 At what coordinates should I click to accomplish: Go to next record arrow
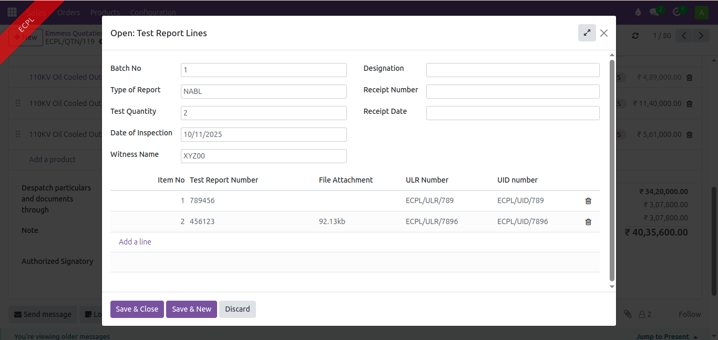(701, 36)
